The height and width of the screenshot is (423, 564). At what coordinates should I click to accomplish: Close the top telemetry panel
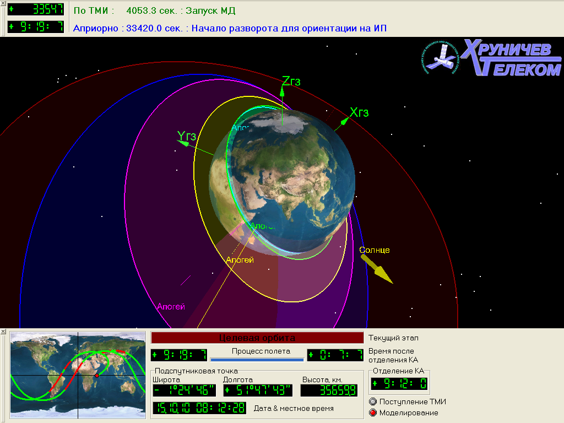[x=3, y=3]
